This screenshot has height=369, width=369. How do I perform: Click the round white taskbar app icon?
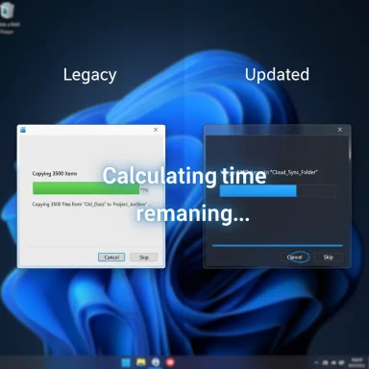click(156, 362)
